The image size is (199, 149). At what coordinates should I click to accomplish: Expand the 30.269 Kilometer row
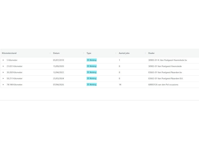click(x=3, y=72)
